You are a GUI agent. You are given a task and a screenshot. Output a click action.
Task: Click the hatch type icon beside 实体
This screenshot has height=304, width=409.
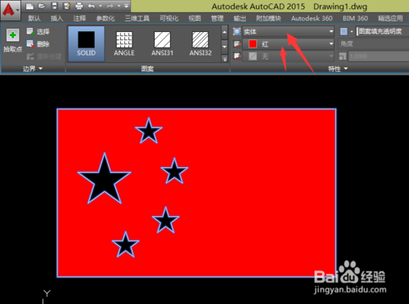pyautogui.click(x=236, y=31)
